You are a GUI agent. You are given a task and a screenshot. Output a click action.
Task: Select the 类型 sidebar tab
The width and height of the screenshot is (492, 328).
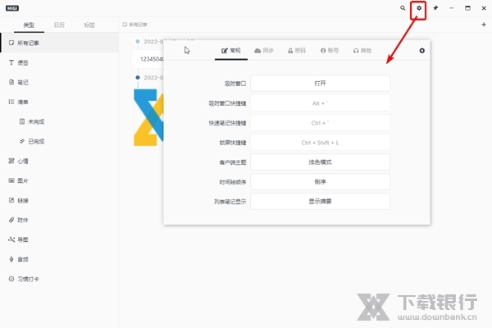[29, 25]
